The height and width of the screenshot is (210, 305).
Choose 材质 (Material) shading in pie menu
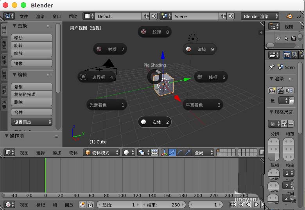click(x=110, y=49)
